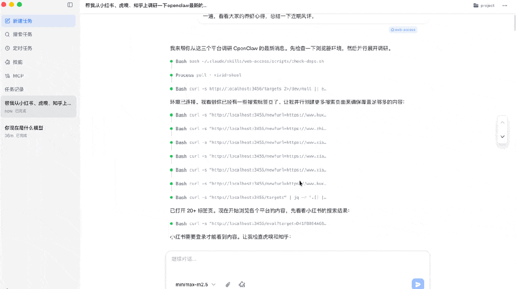Open the ... more options menu
516x289 pixels.
pos(505,5)
